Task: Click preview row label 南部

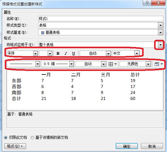Action: pos(16,92)
